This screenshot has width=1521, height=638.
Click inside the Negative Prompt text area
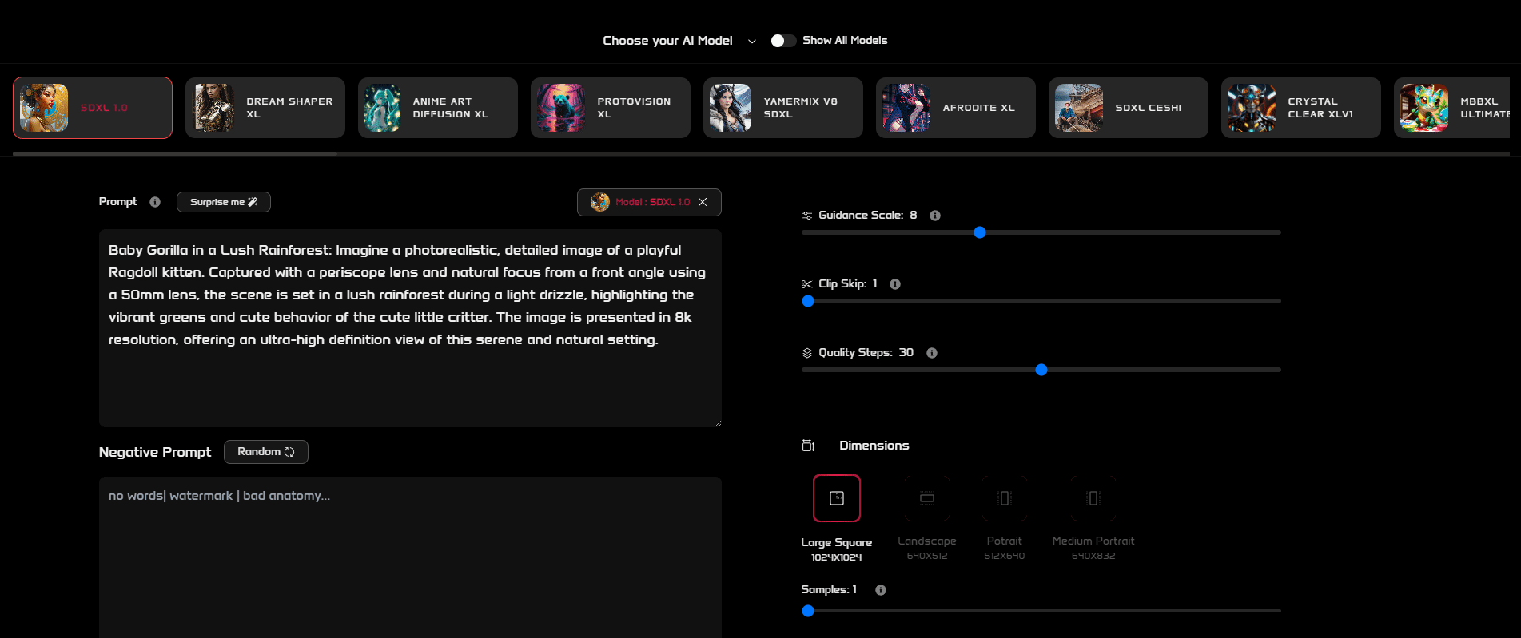pos(410,557)
